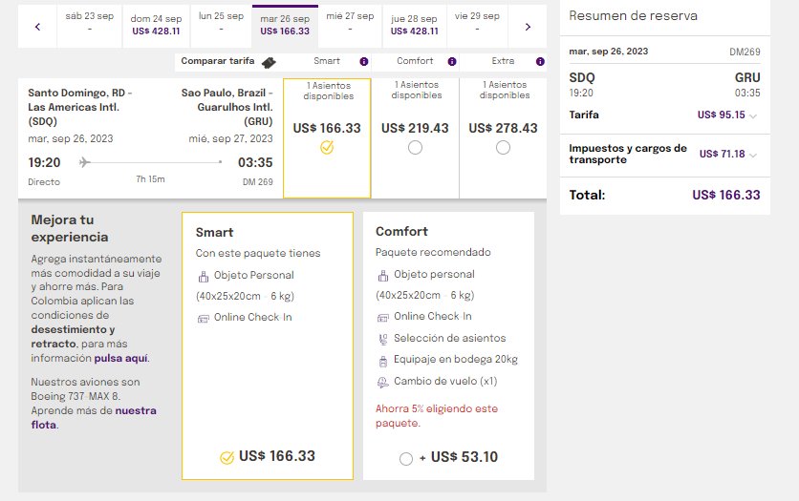
Task: Open the 'pulsa aquí' link
Action: click(x=120, y=359)
